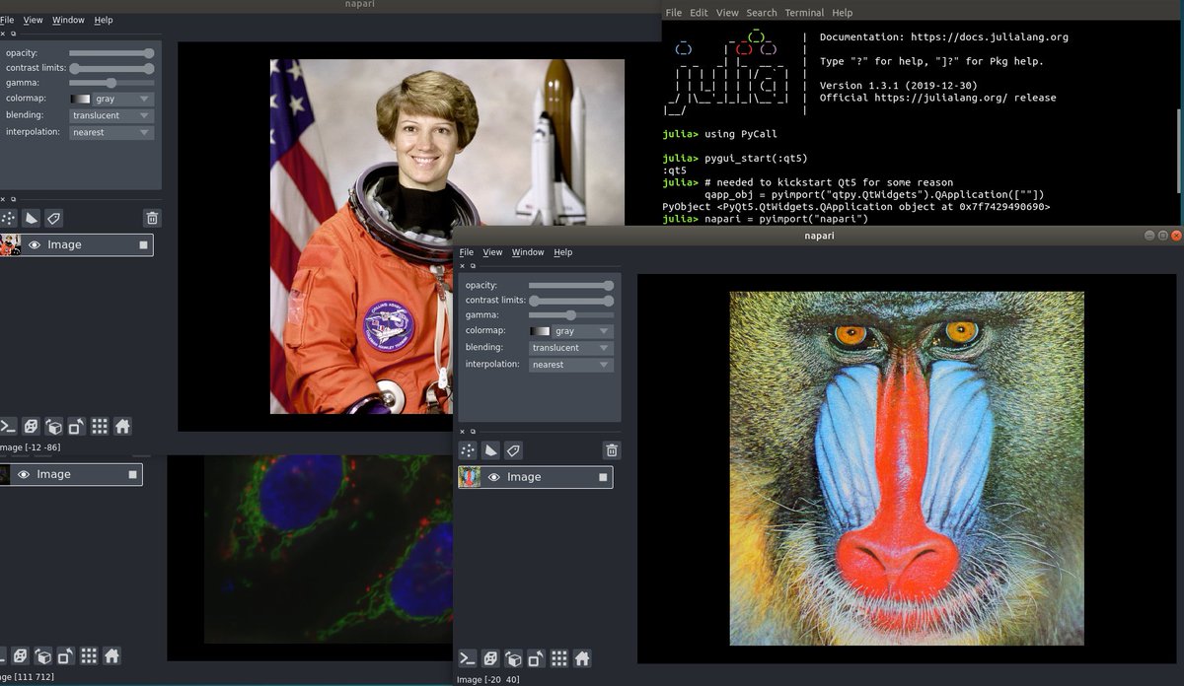Image resolution: width=1184 pixels, height=686 pixels.
Task: Open Window menu in the mandrill napari window
Action: pos(528,252)
